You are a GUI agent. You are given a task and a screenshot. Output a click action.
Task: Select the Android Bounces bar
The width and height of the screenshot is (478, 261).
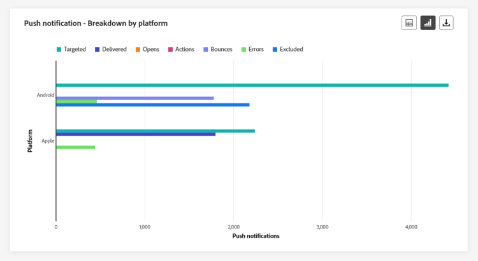click(x=134, y=98)
